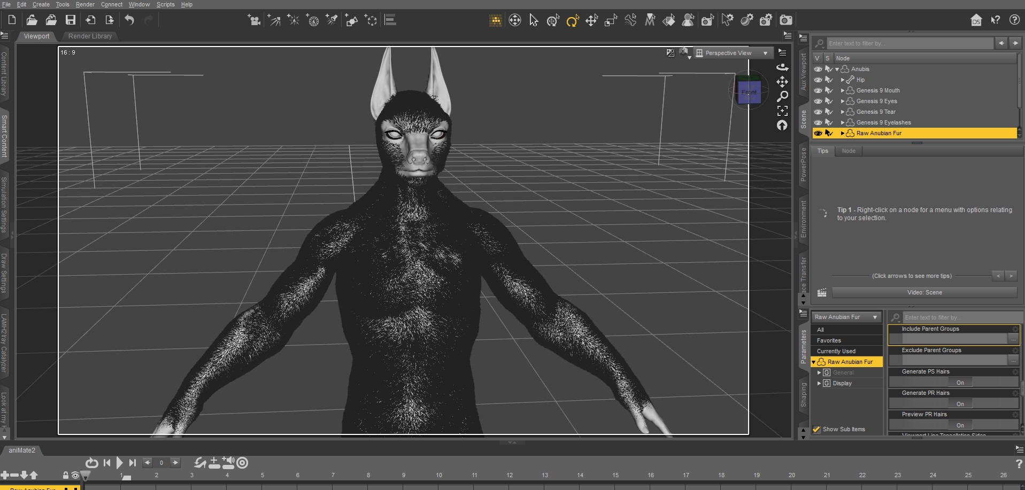Viewport: 1025px width, 490px height.
Task: Hide the Genesis 9 Eyes node
Action: click(818, 101)
